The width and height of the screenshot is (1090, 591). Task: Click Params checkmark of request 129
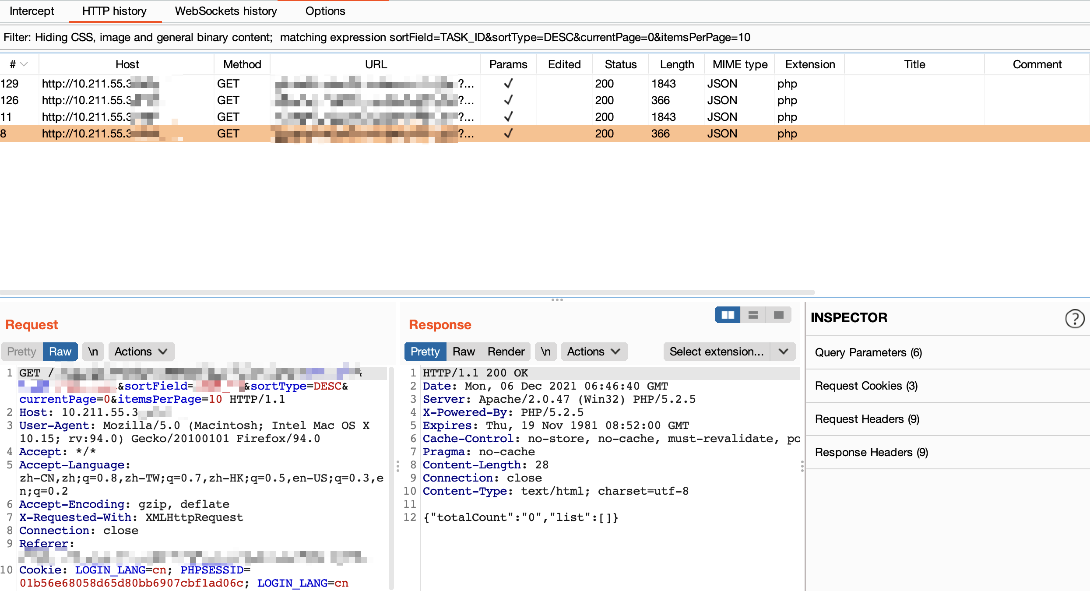point(508,83)
